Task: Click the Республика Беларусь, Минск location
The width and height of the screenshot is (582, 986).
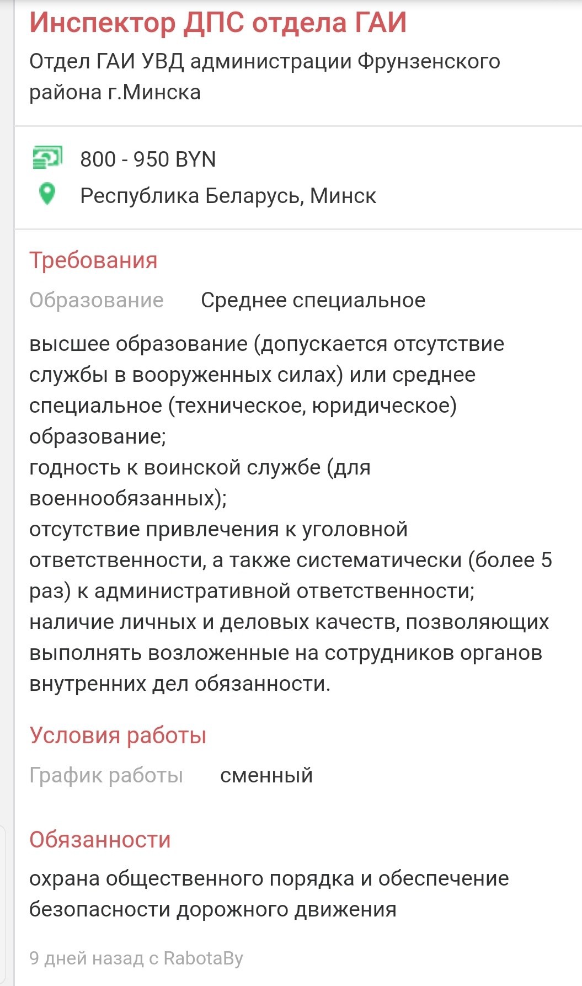Action: coord(228,196)
